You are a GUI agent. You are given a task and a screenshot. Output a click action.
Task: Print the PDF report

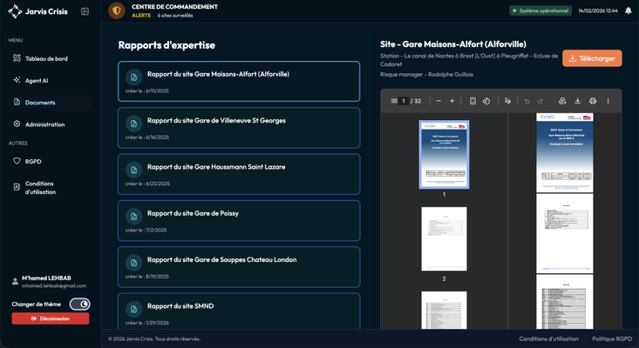click(592, 101)
